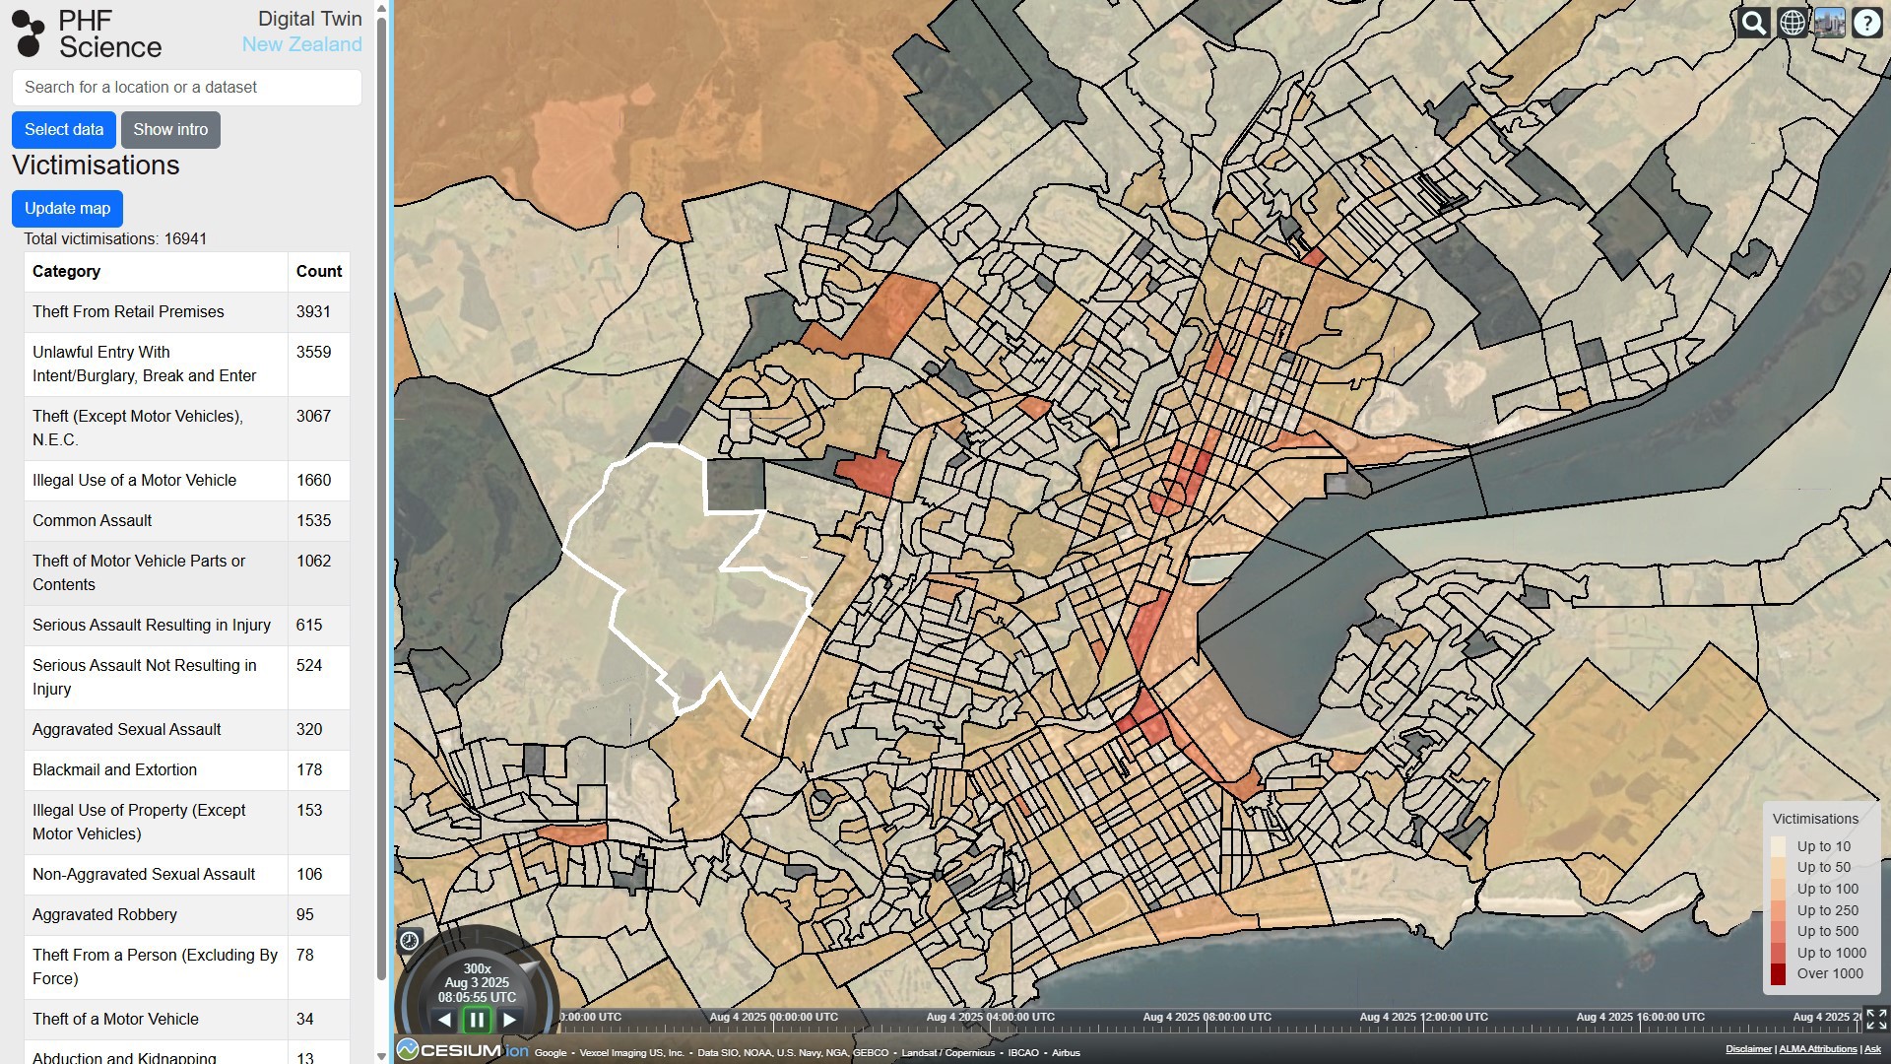Open the Disclaimer link
1891x1064 pixels.
coord(1748,1049)
